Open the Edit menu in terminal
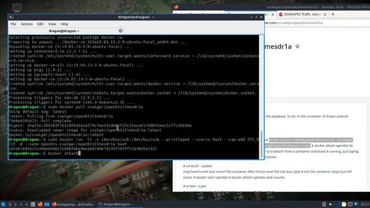370x208 pixels. coord(40,24)
